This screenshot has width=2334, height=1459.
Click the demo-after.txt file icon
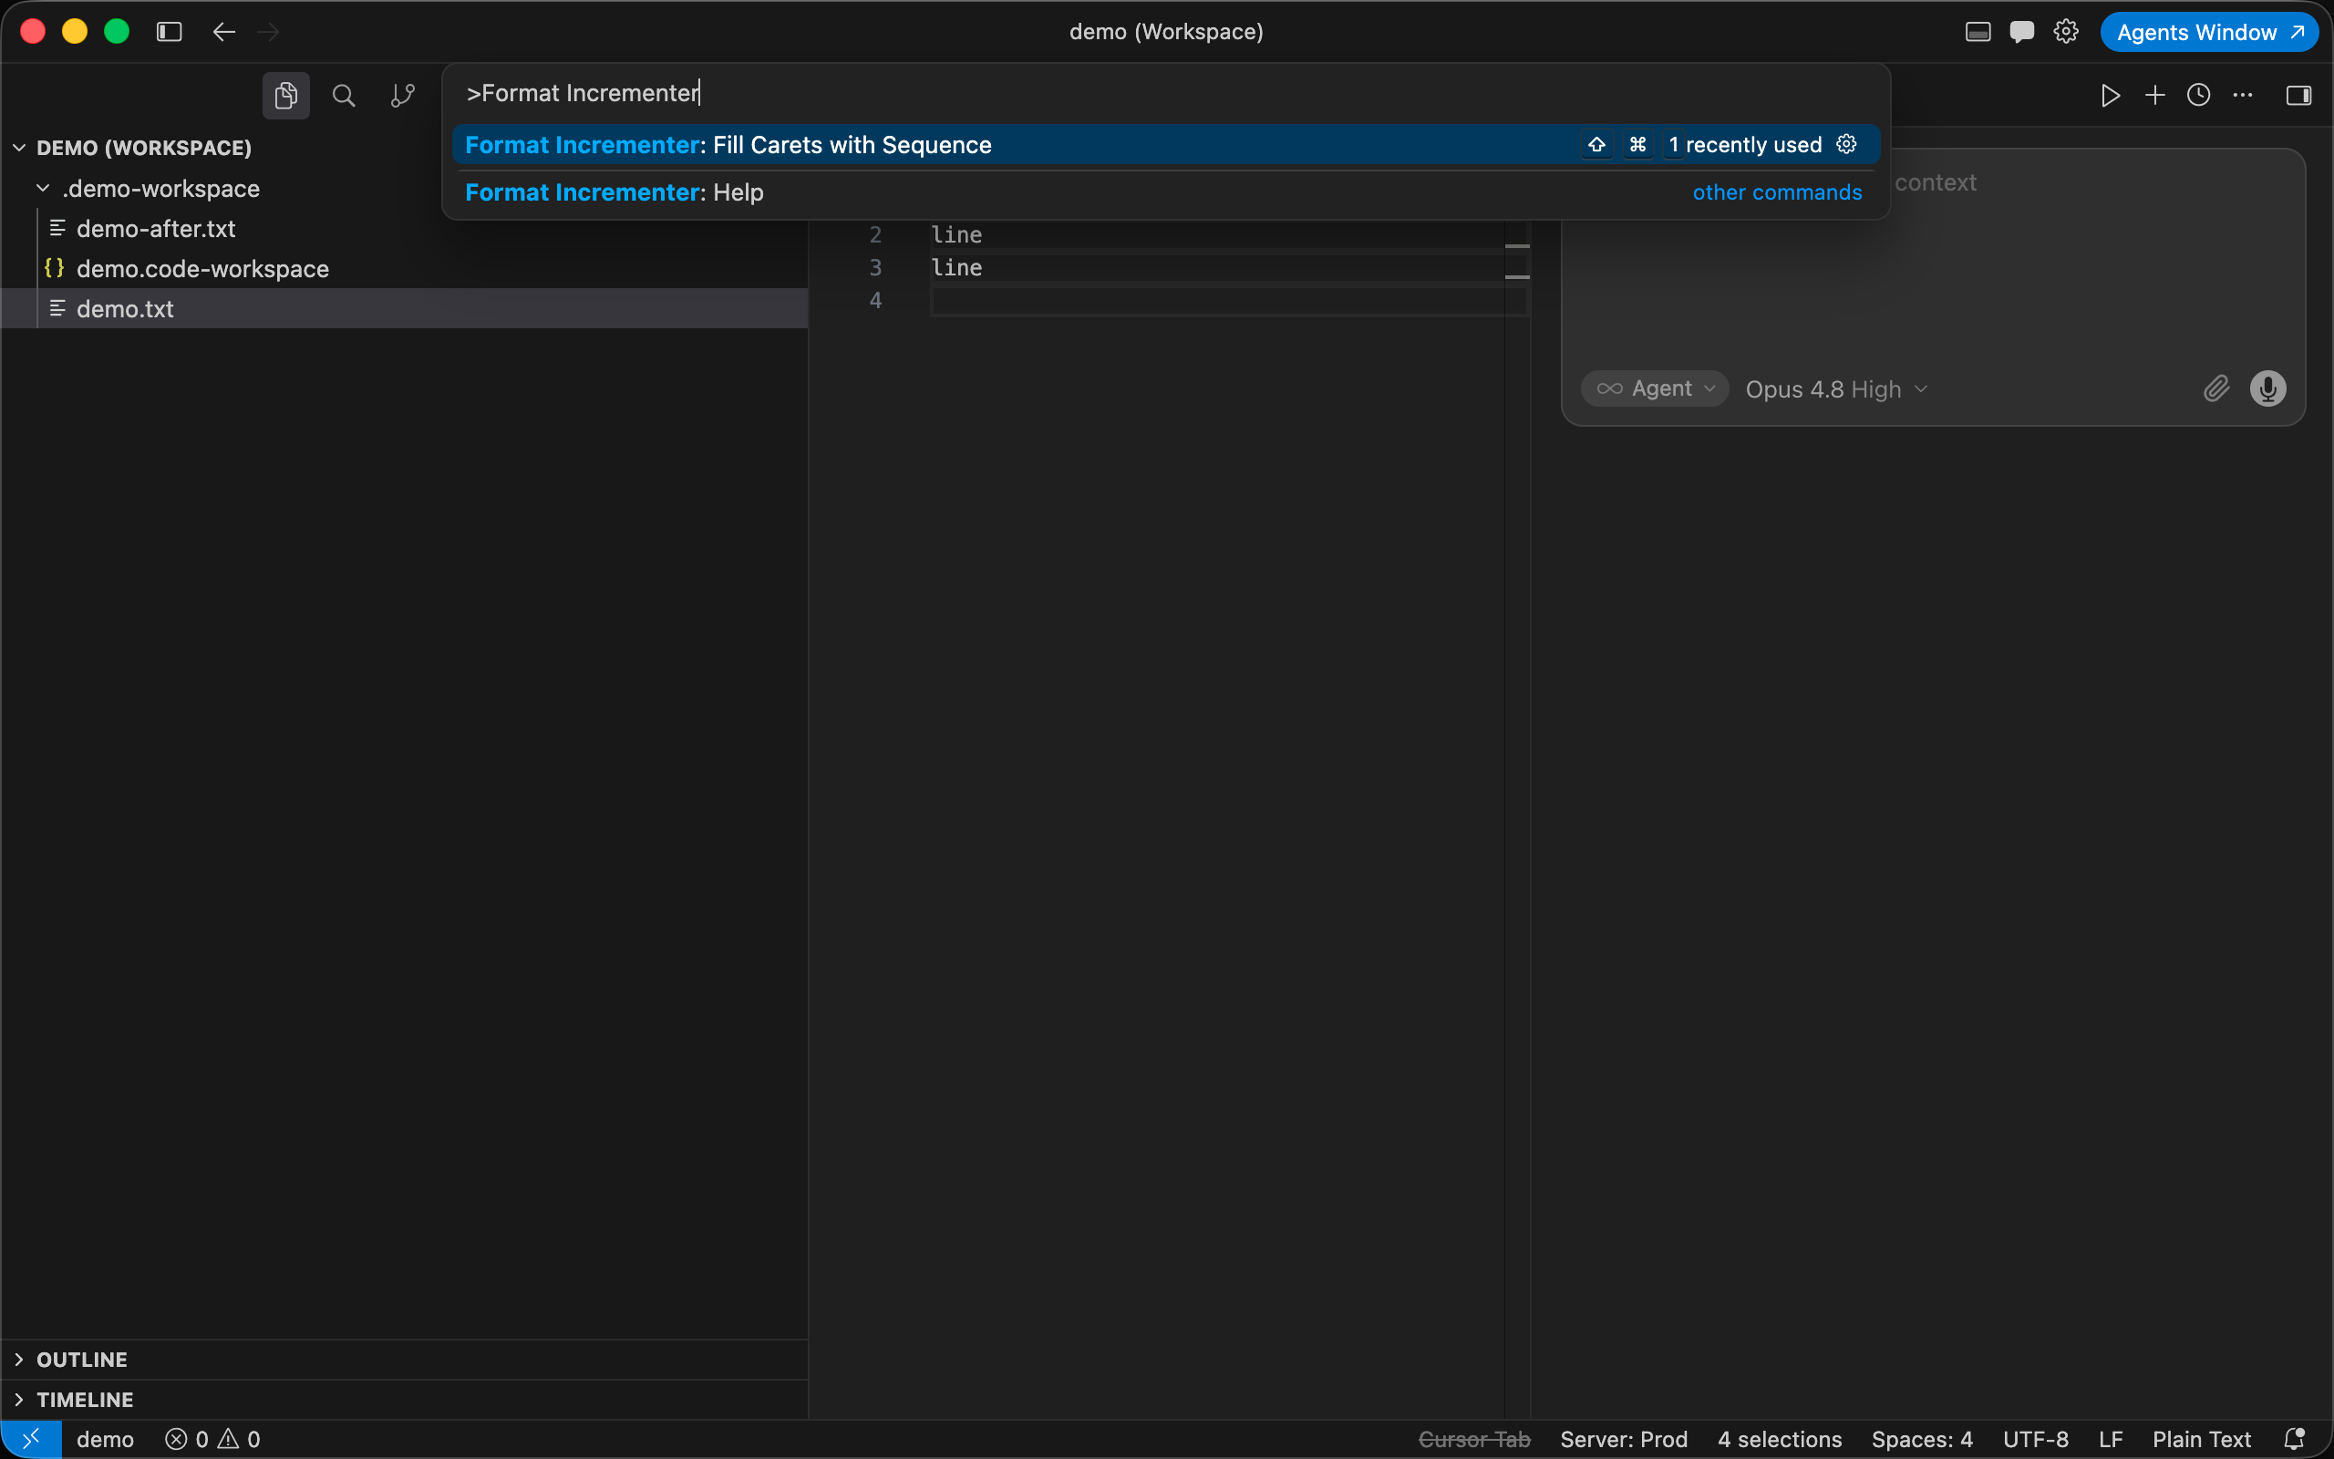click(57, 229)
